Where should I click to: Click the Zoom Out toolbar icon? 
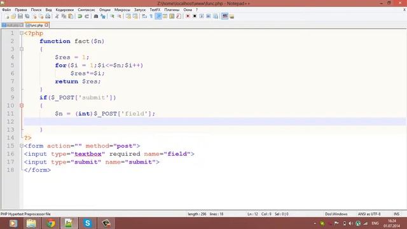pyautogui.click(x=119, y=17)
